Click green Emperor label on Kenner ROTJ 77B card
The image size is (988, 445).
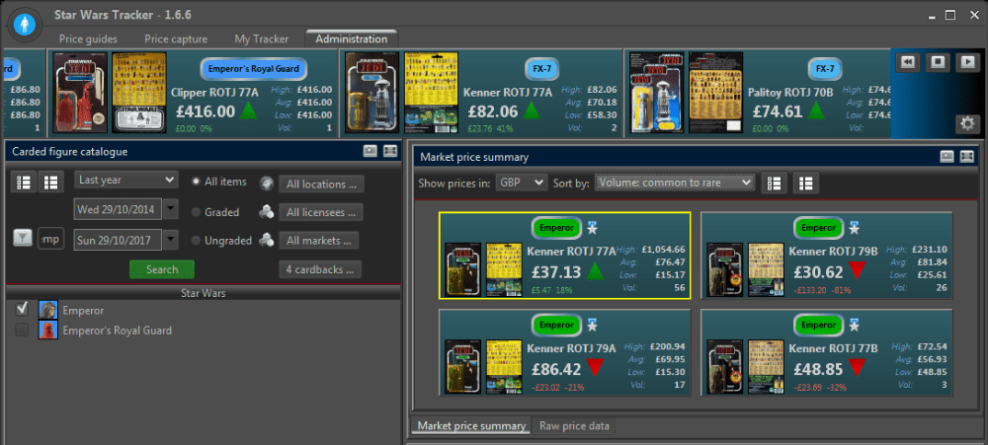818,326
